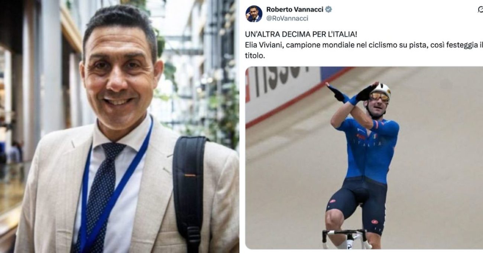The width and height of the screenshot is (483, 253).
Task: Open Roberto Vannacci's profile avatar
Action: [254, 14]
